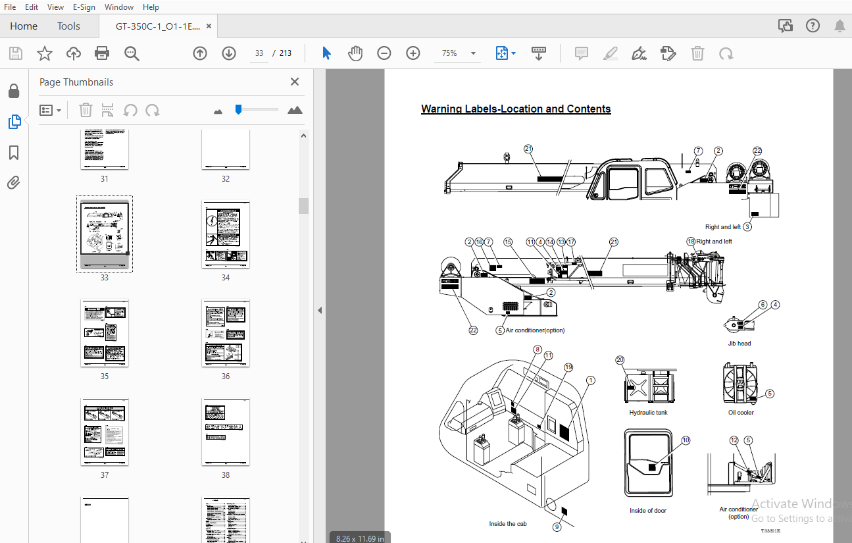Zoom out with minus icon
Screen dimensions: 852x543
click(384, 53)
